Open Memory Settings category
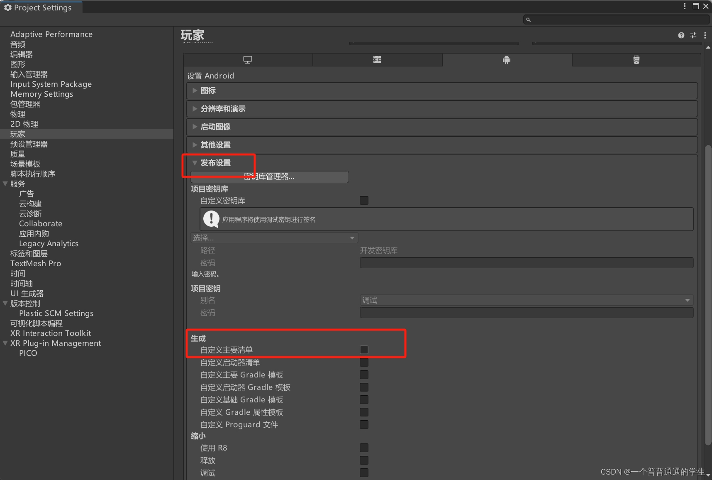Image resolution: width=712 pixels, height=480 pixels. (42, 94)
